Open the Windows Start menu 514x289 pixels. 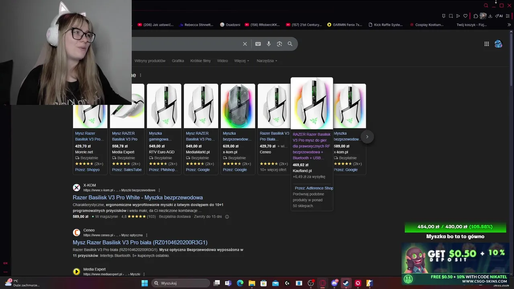pos(145,283)
